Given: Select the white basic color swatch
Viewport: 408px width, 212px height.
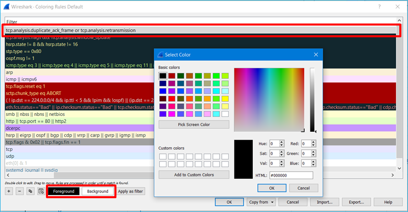Looking at the screenshot, I should pyautogui.click(x=225, y=114).
